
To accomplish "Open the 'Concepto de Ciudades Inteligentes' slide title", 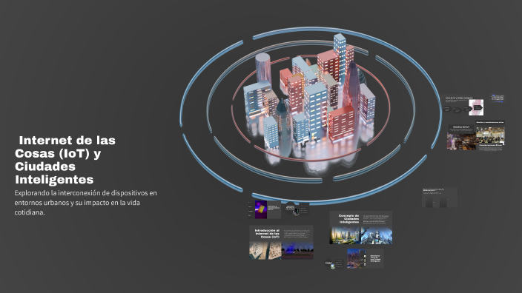I will 349,218.
